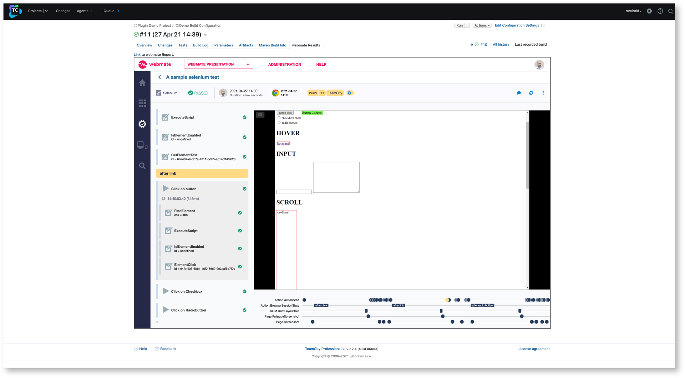685x378 pixels.
Task: Click the add tag plus icon
Action: click(x=350, y=93)
